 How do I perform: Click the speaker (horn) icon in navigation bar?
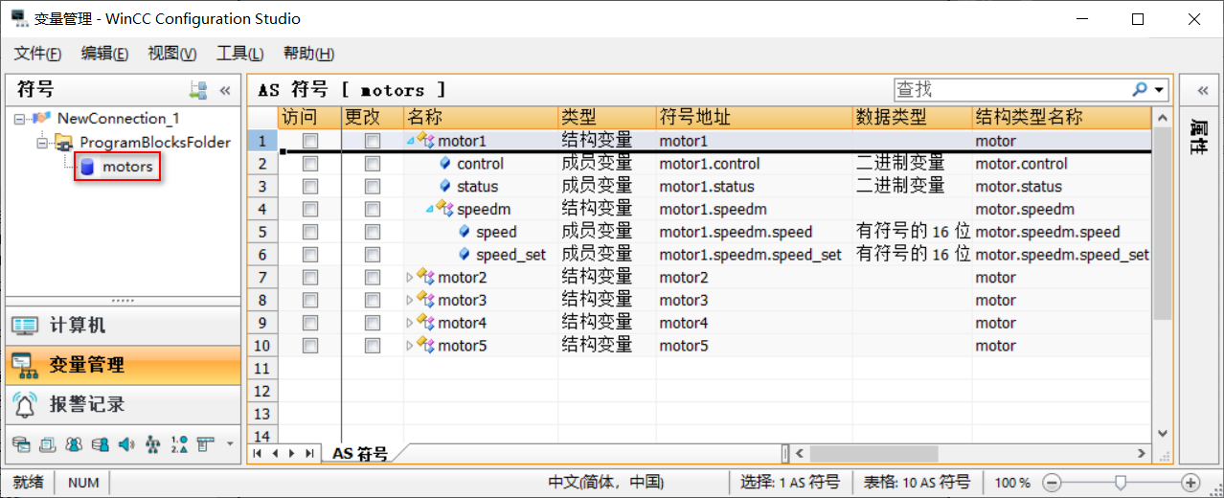[125, 444]
